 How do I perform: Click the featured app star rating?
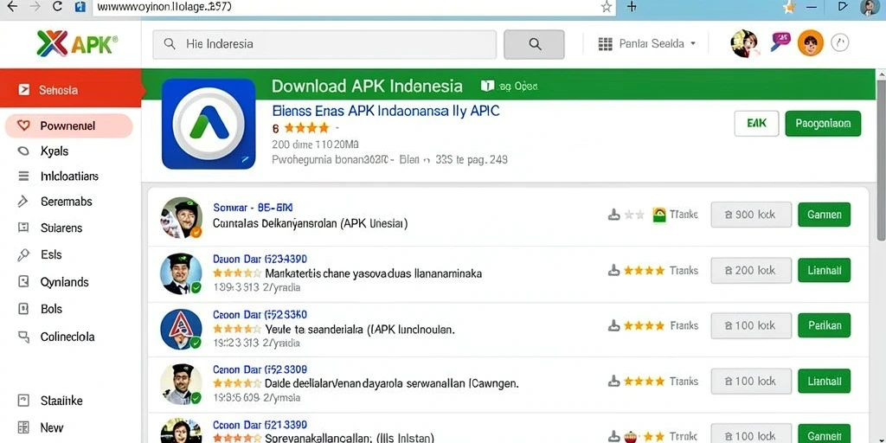tap(305, 128)
